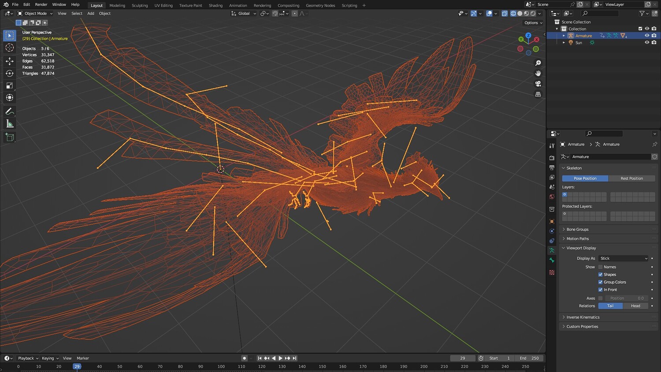661x372 pixels.
Task: Select the Annotate pencil tool
Action: pyautogui.click(x=9, y=112)
